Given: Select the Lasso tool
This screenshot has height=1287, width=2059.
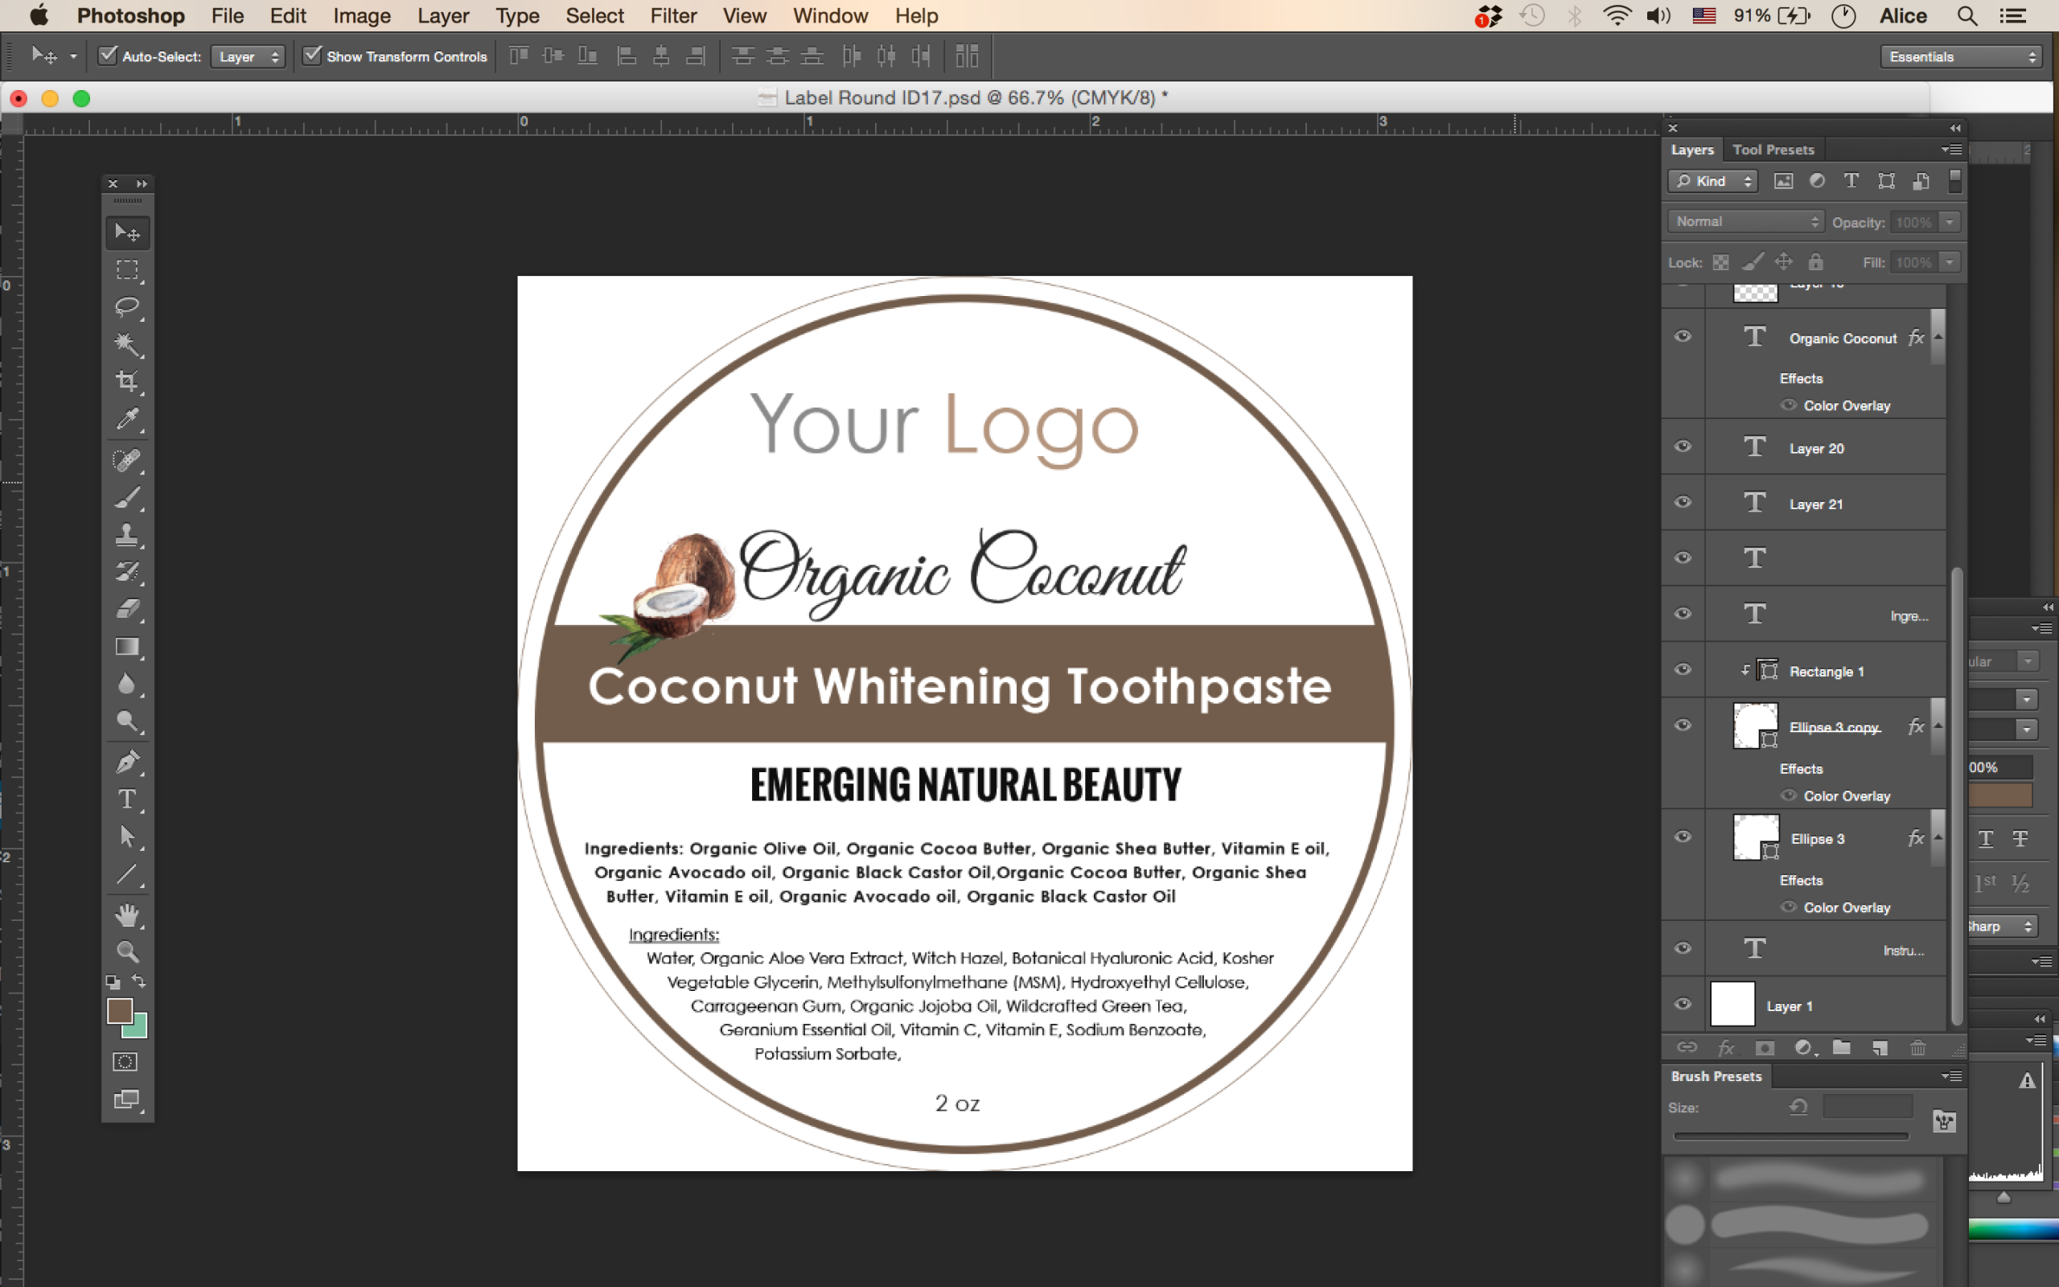Looking at the screenshot, I should (128, 307).
